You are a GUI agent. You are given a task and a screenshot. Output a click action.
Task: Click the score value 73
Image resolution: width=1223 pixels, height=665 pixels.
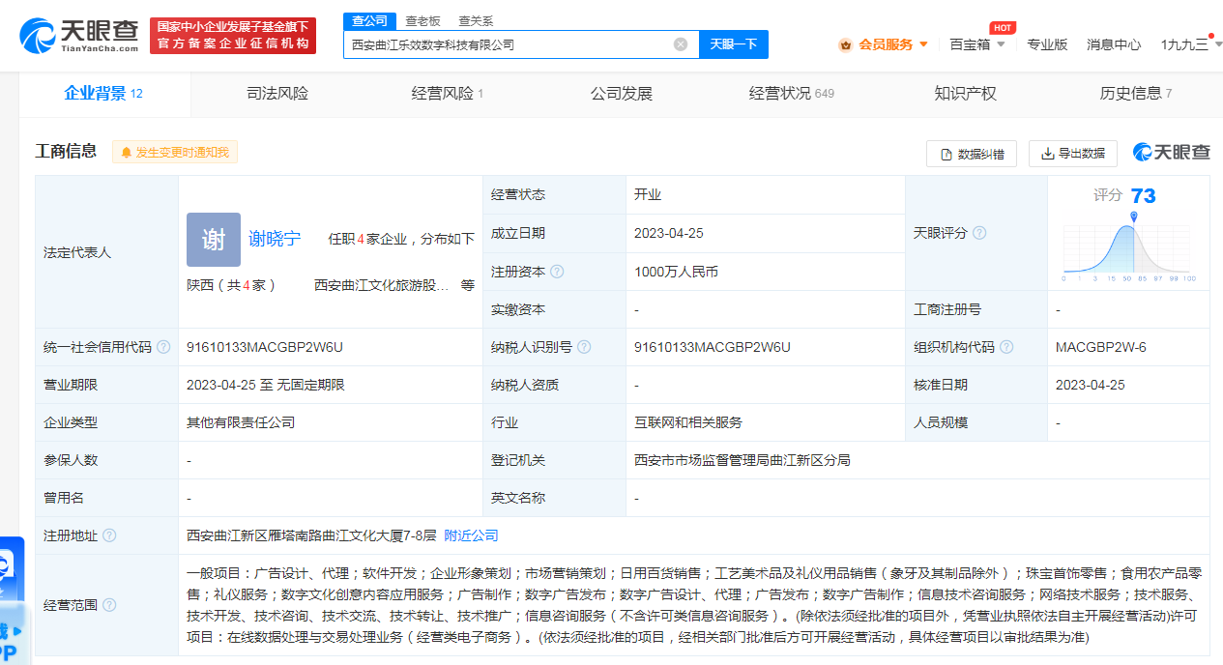coord(1143,196)
